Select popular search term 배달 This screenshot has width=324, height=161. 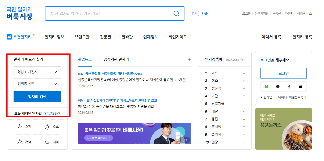tap(215, 111)
